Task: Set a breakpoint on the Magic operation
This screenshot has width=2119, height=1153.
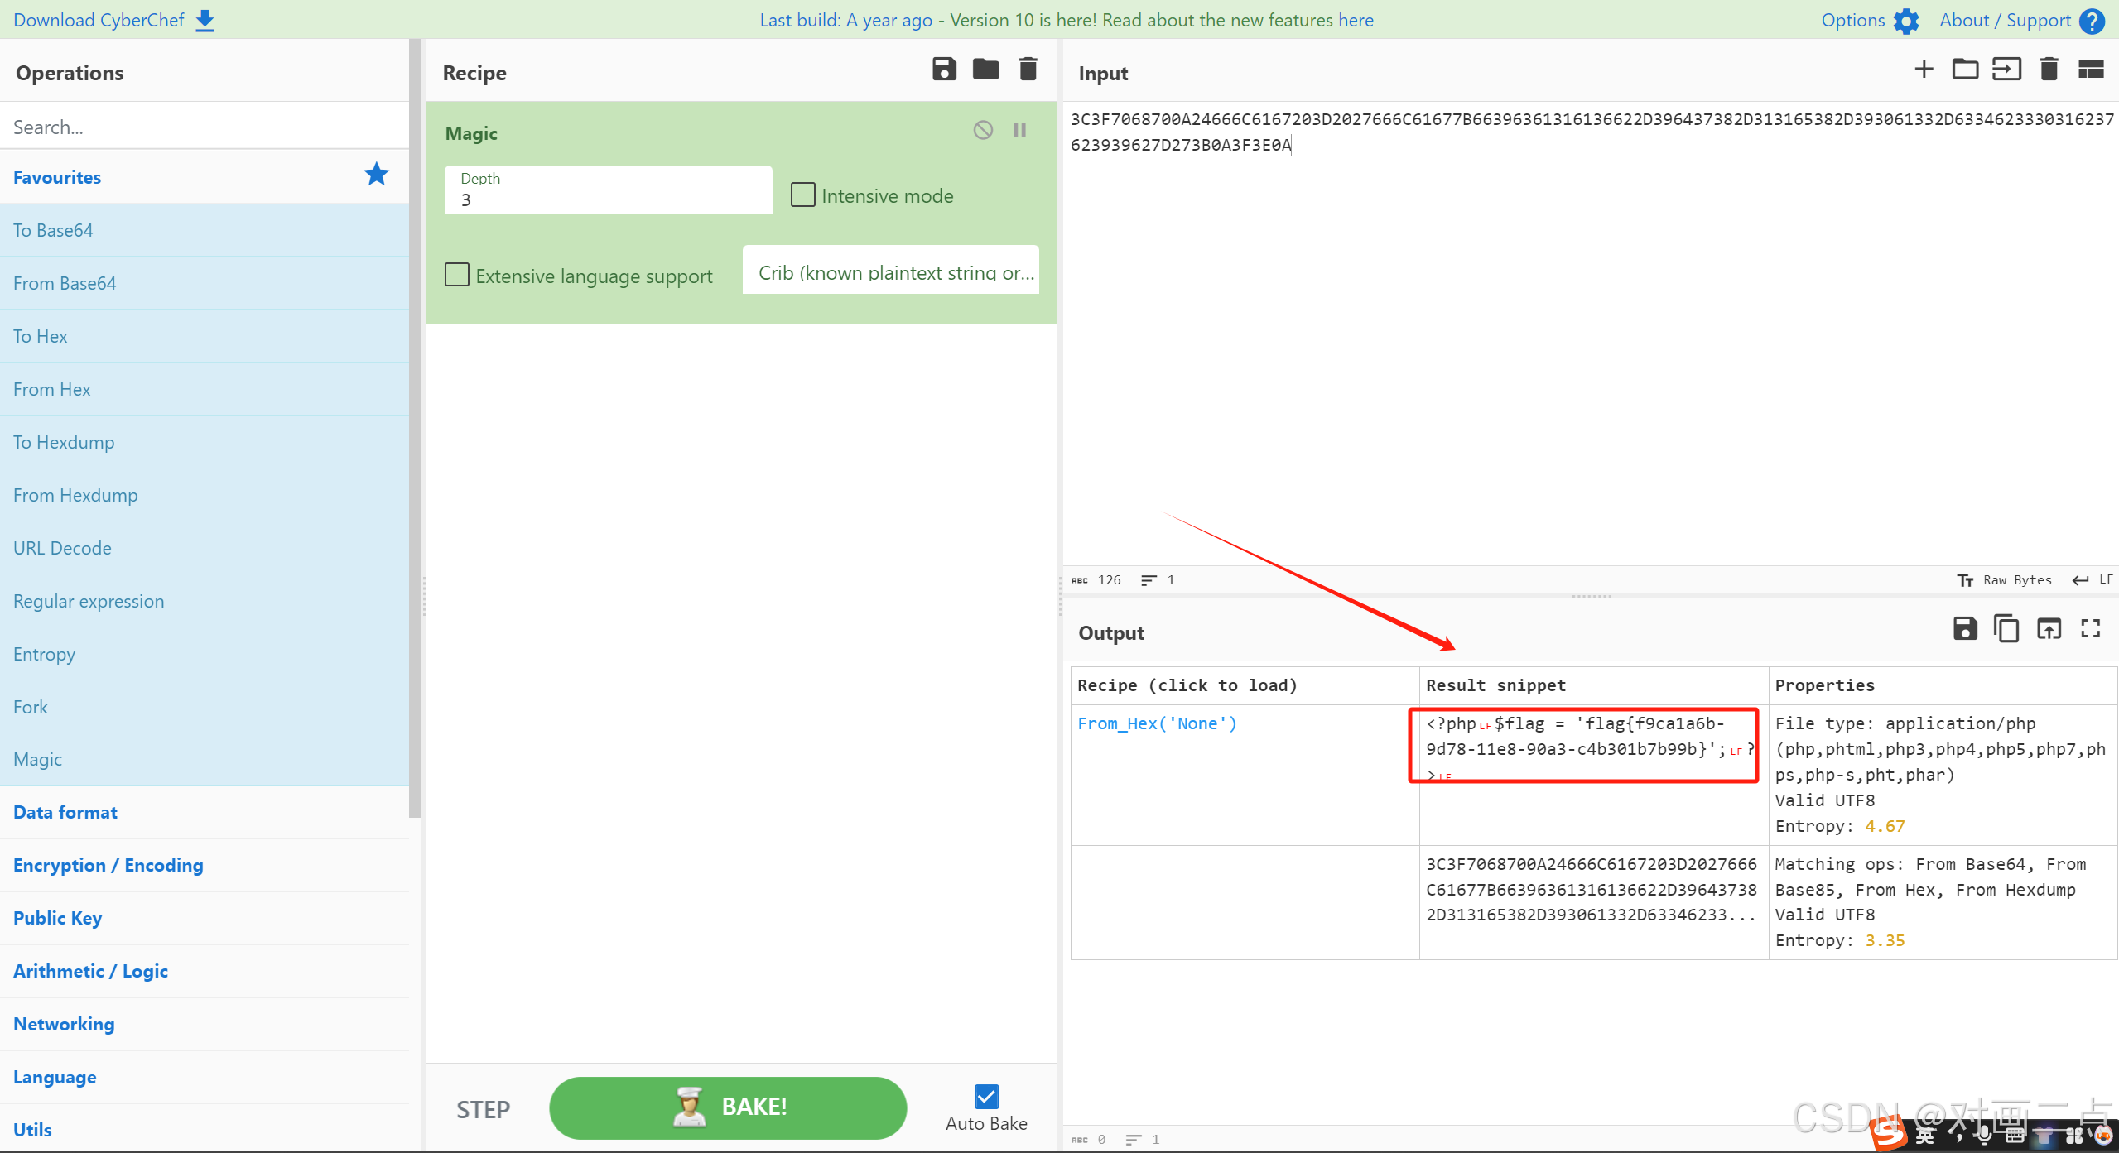Action: [x=1019, y=130]
